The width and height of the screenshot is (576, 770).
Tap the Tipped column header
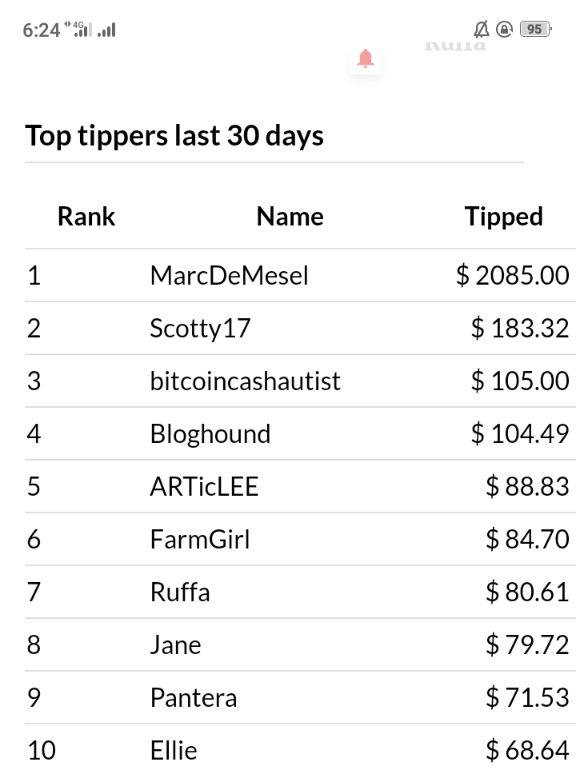click(504, 217)
